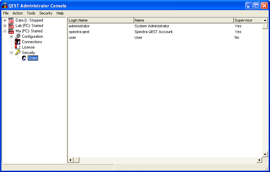Sort by Login Name column header

[101, 20]
